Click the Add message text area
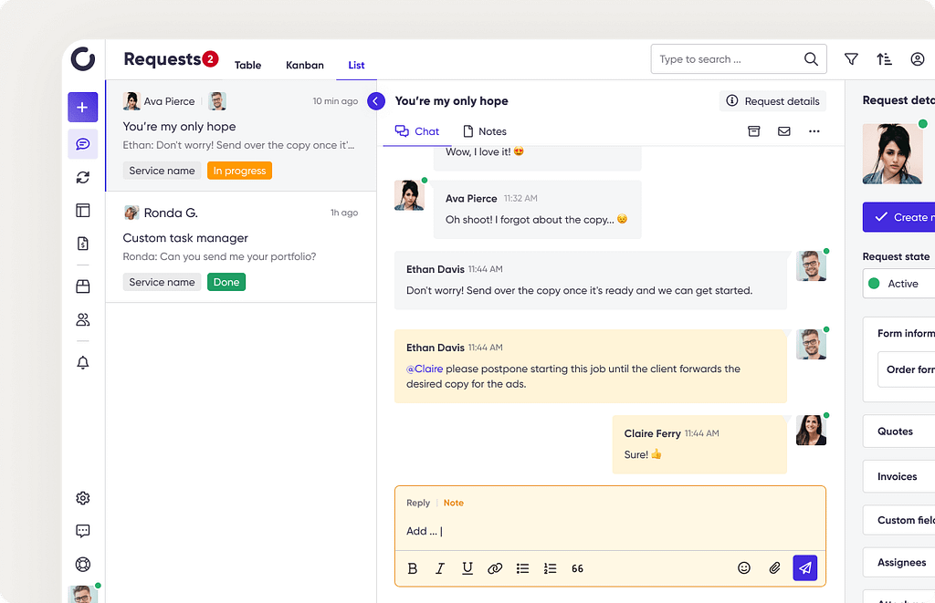The height and width of the screenshot is (603, 935). pos(610,531)
